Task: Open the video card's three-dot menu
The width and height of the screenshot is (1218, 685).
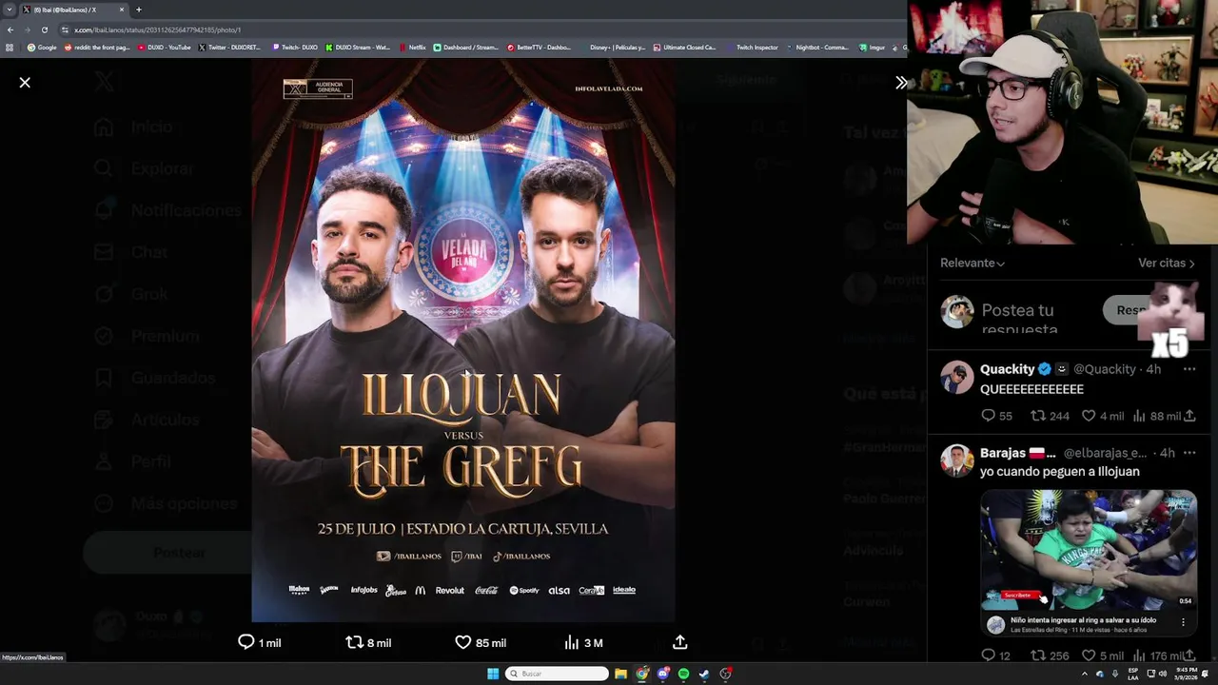Action: point(1183,622)
